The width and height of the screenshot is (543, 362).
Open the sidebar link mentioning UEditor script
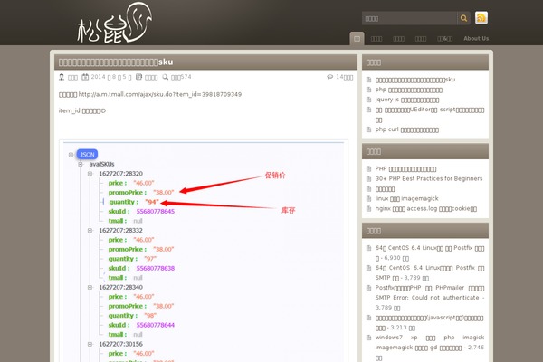[x=430, y=115]
